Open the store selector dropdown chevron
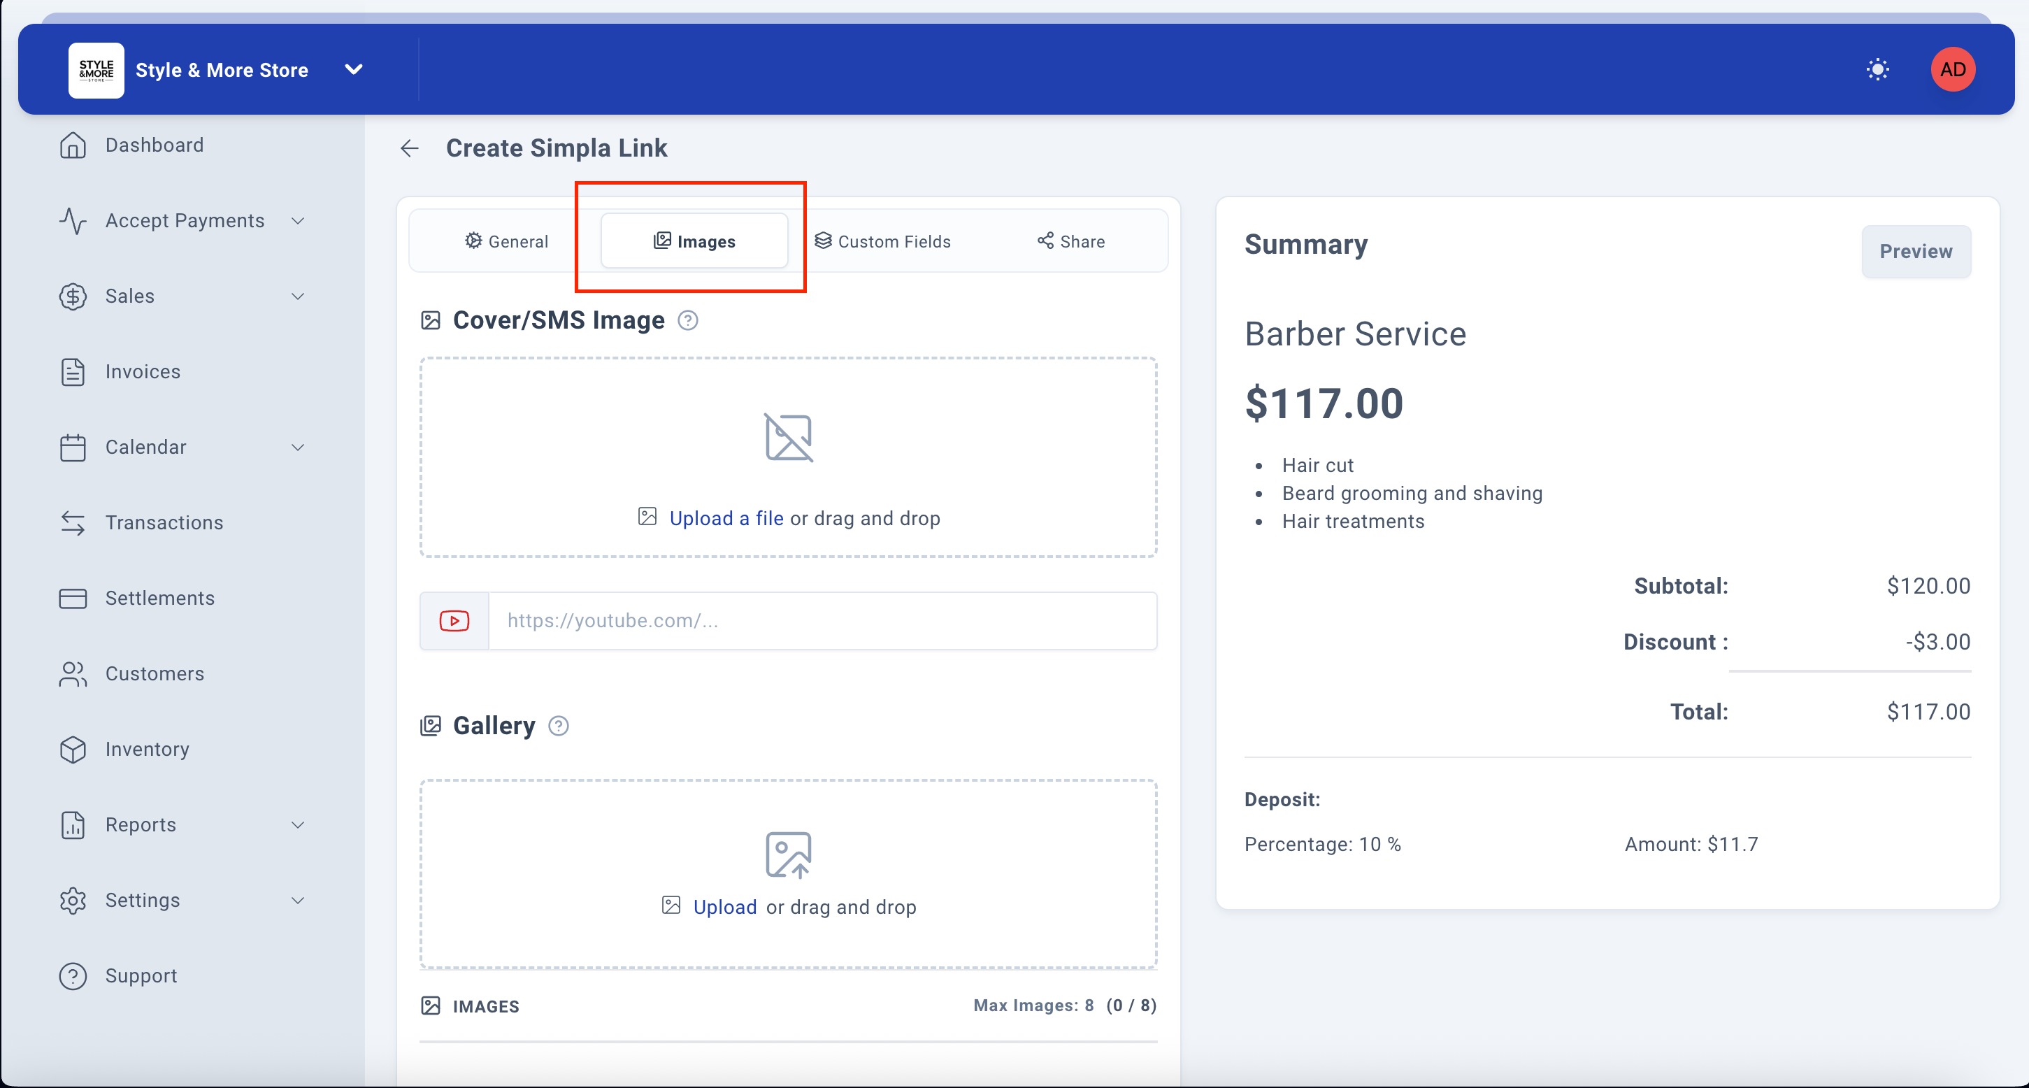The width and height of the screenshot is (2029, 1088). coord(354,69)
